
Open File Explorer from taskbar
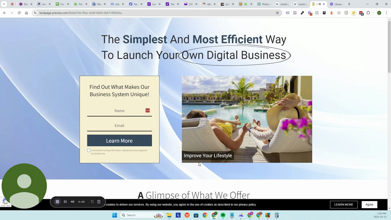tap(169, 215)
